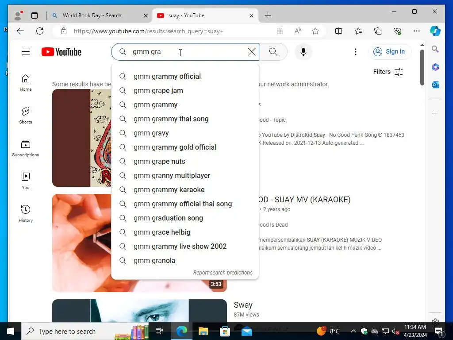Choose gmm grammy gold official suggestion
This screenshot has height=340, width=453.
(185, 147)
